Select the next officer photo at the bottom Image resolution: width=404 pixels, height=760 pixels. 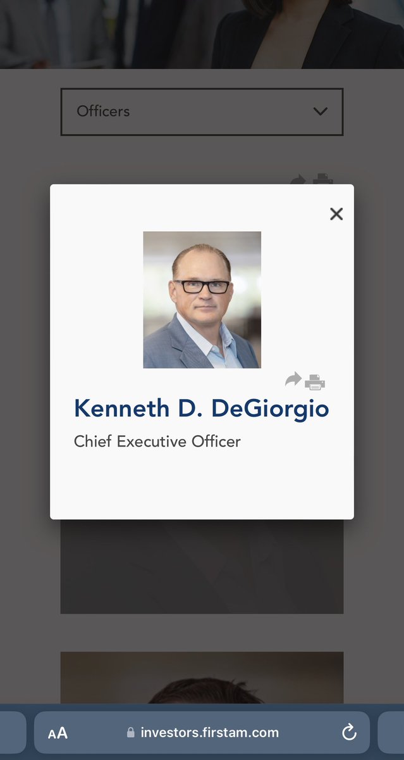202,678
